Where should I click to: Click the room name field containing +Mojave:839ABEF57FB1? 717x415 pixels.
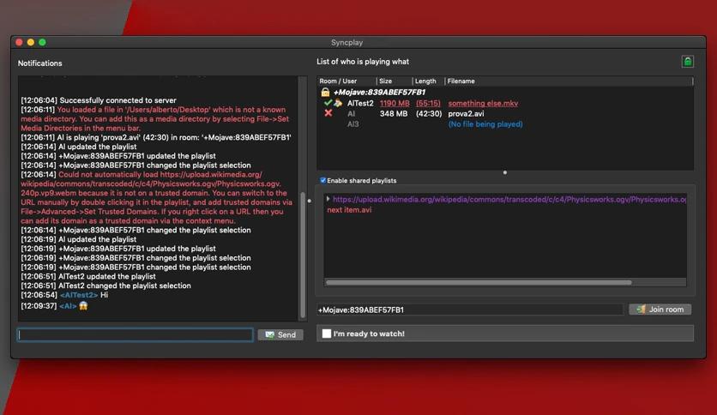point(470,310)
